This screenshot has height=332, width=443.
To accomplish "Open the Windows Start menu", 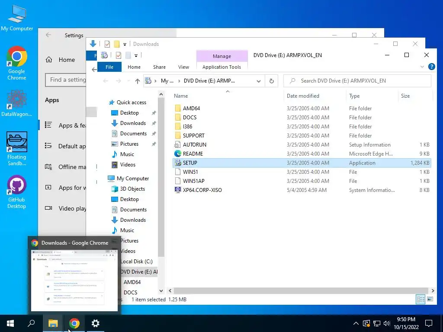I will tap(10, 323).
